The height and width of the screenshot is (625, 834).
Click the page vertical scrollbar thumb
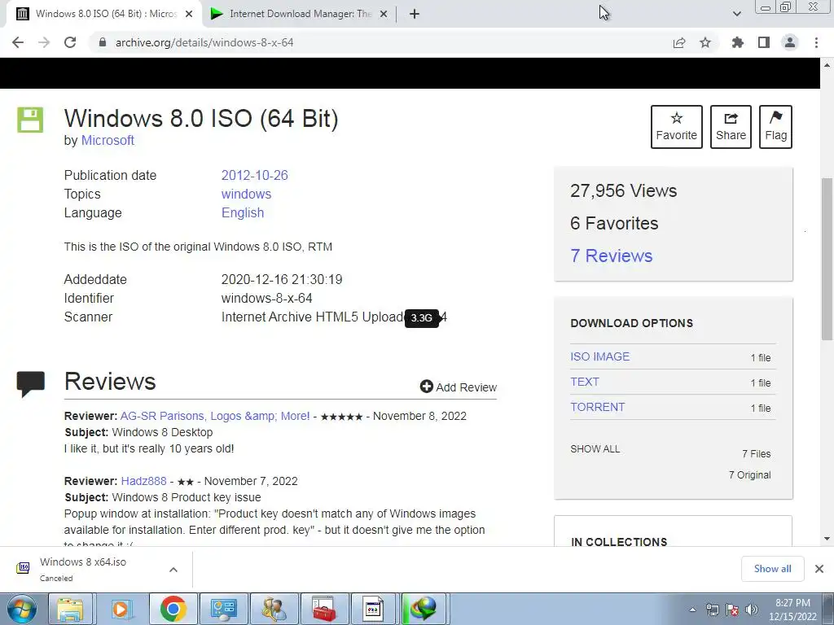(827, 258)
